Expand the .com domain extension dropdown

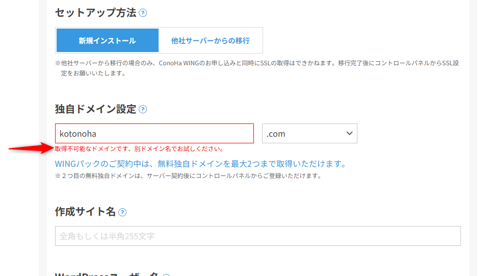click(310, 134)
